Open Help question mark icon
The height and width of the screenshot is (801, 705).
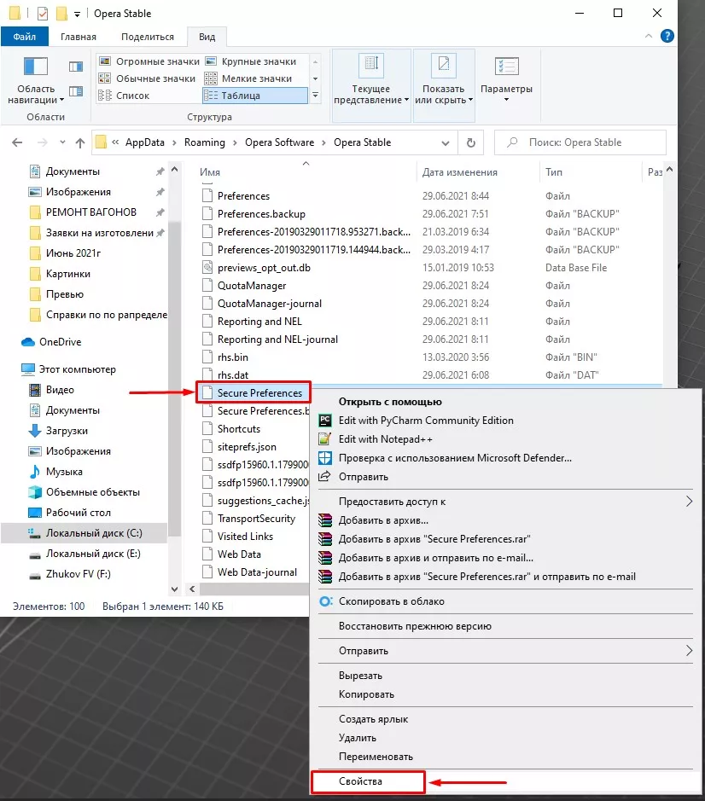click(667, 36)
